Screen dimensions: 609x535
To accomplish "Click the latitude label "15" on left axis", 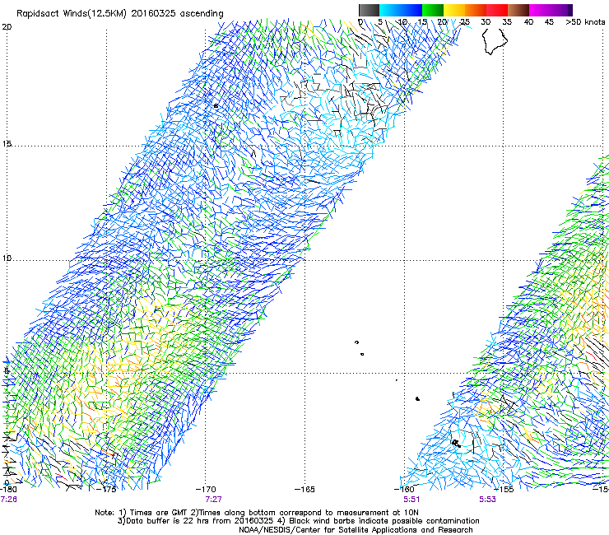I will pos(7,144).
